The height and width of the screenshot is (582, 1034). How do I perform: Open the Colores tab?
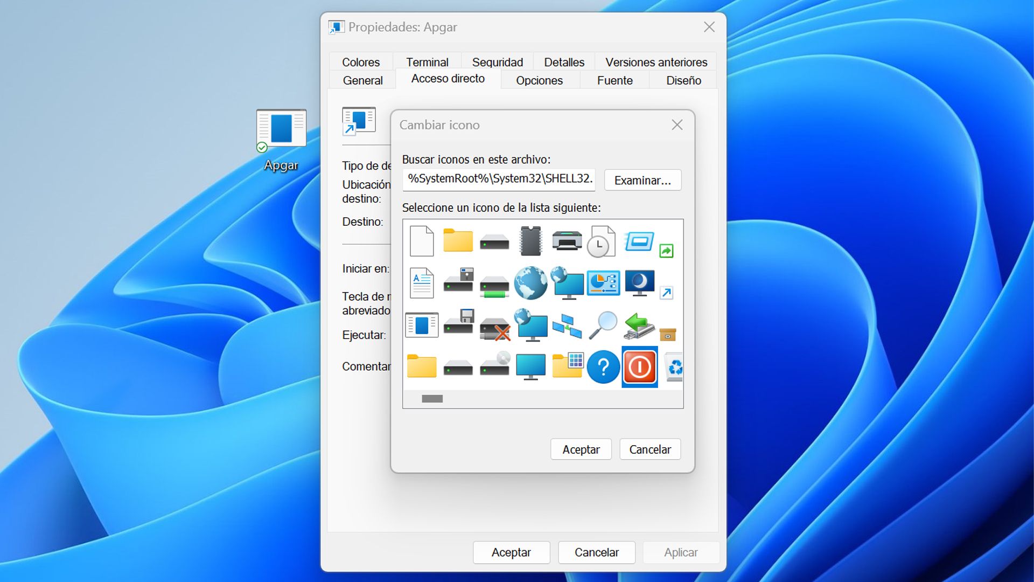(x=360, y=61)
